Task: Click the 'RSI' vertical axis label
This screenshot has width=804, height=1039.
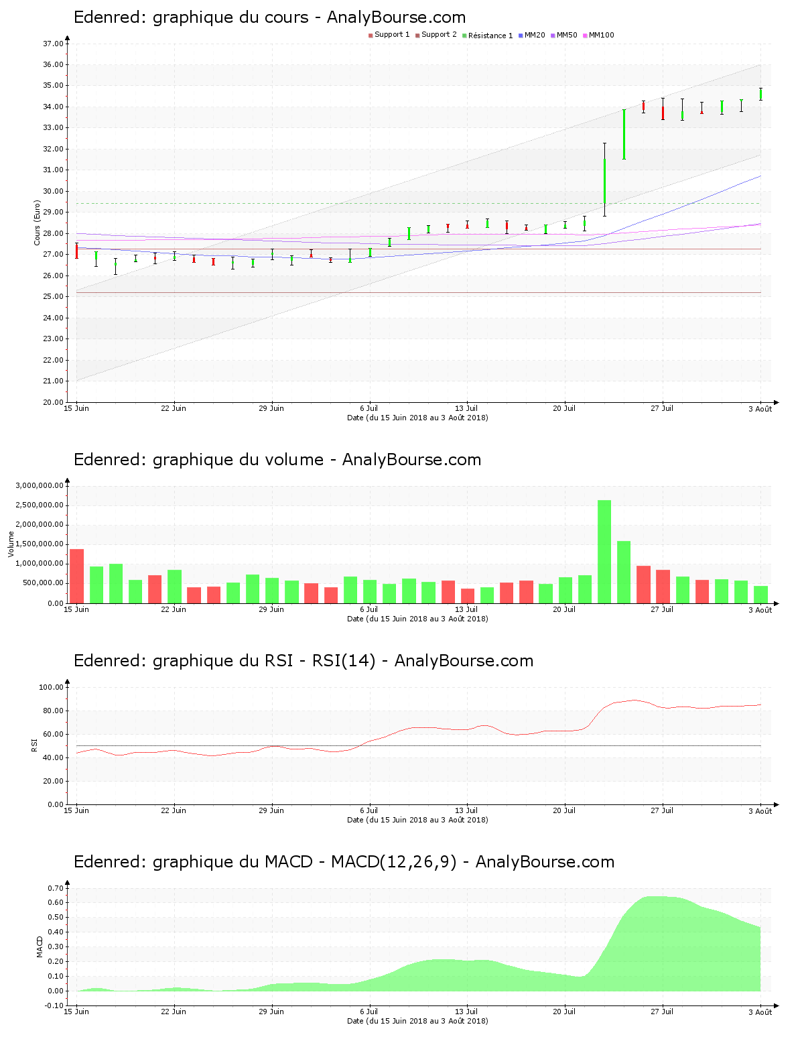Action: pos(34,745)
